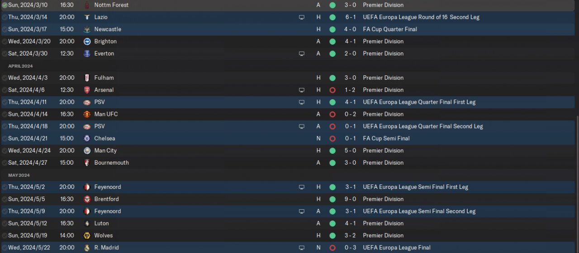The image size is (579, 253).
Task: Click the Arsenal club crest
Action: (x=87, y=90)
